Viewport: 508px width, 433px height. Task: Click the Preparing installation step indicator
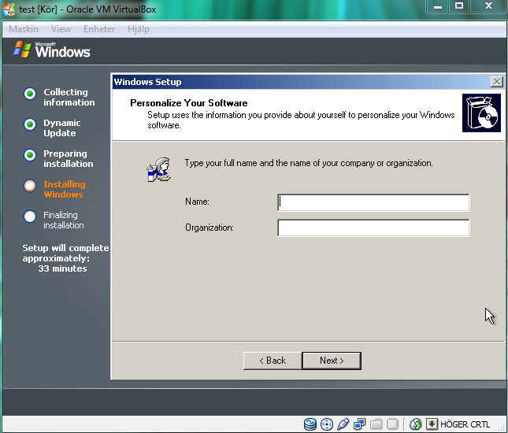pyautogui.click(x=30, y=155)
